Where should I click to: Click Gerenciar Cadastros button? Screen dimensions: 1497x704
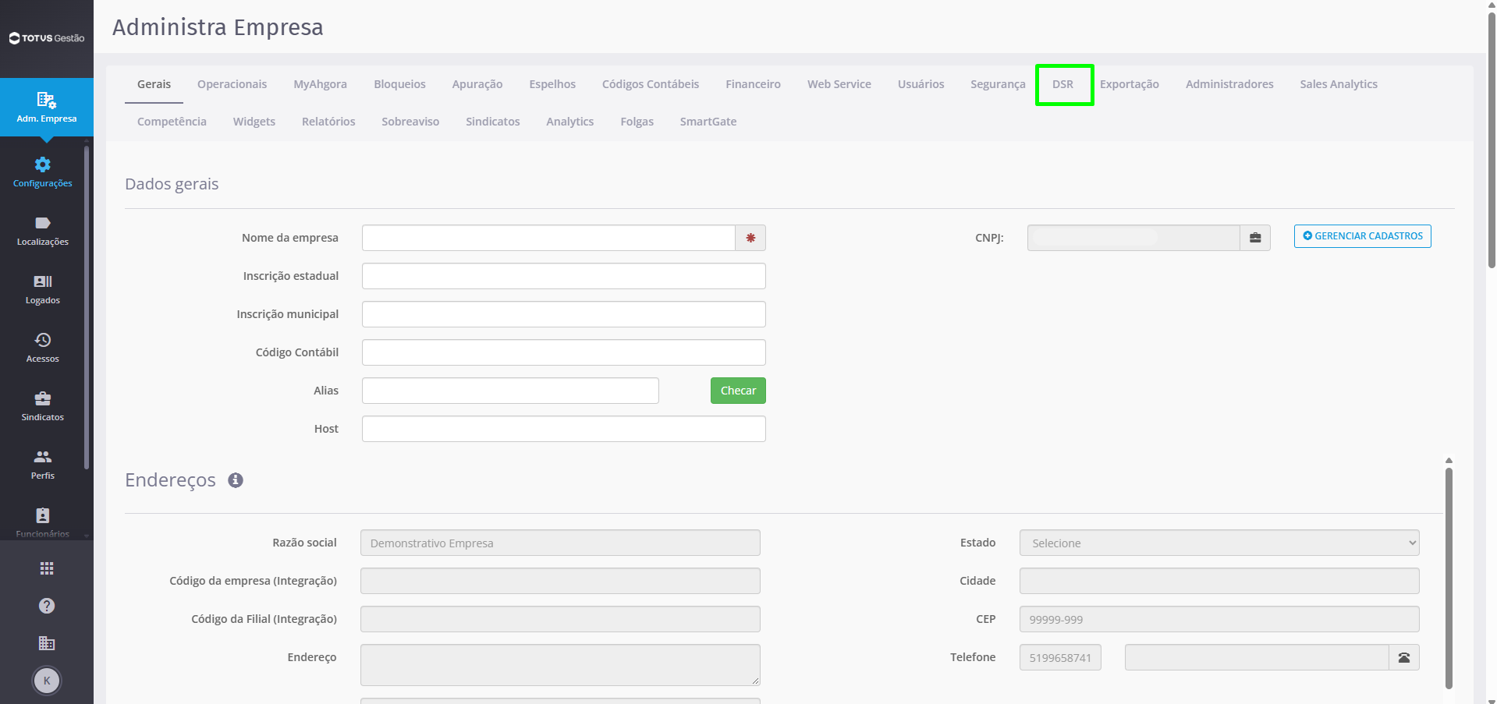coord(1363,236)
